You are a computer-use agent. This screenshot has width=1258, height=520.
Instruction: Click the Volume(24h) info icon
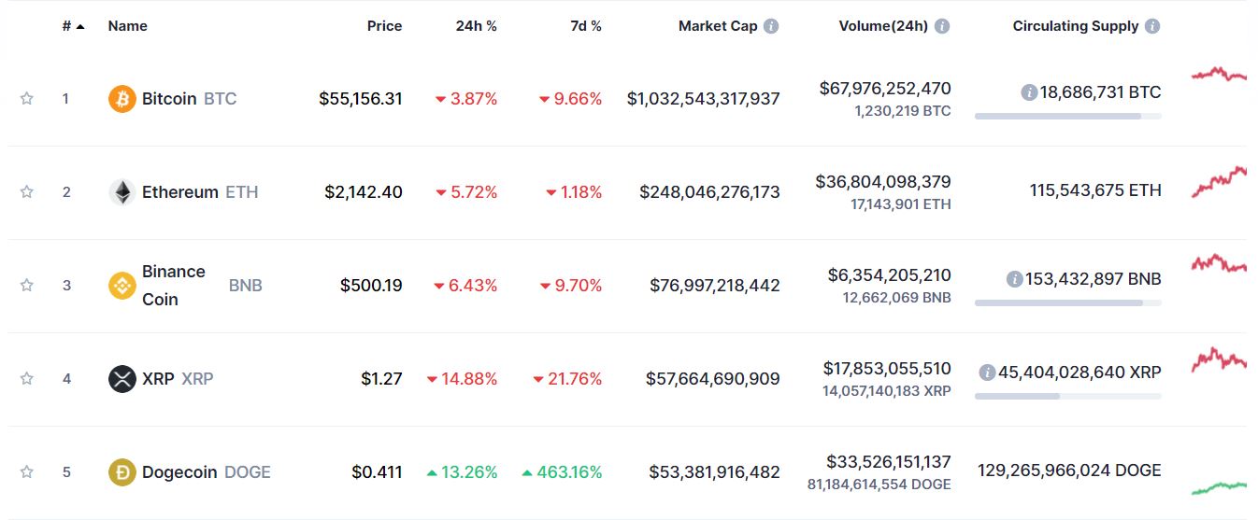pyautogui.click(x=942, y=26)
